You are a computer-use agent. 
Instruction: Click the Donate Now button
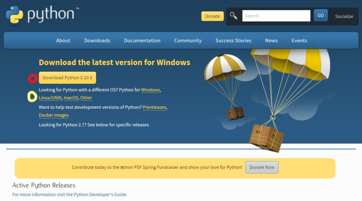click(262, 167)
